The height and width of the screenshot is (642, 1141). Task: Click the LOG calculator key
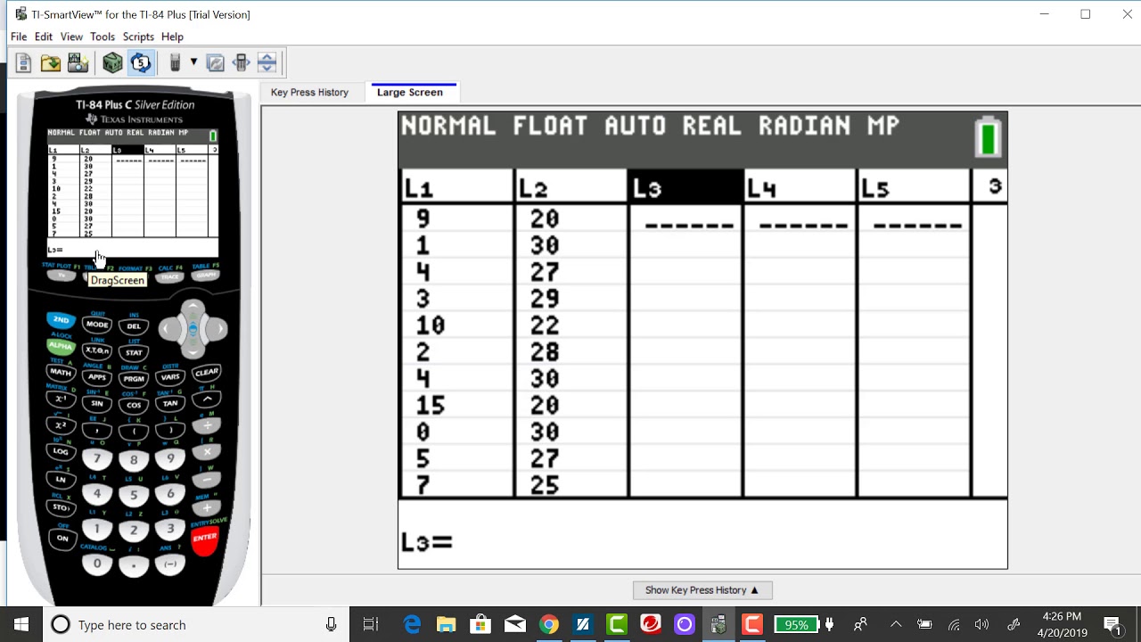pos(61,452)
